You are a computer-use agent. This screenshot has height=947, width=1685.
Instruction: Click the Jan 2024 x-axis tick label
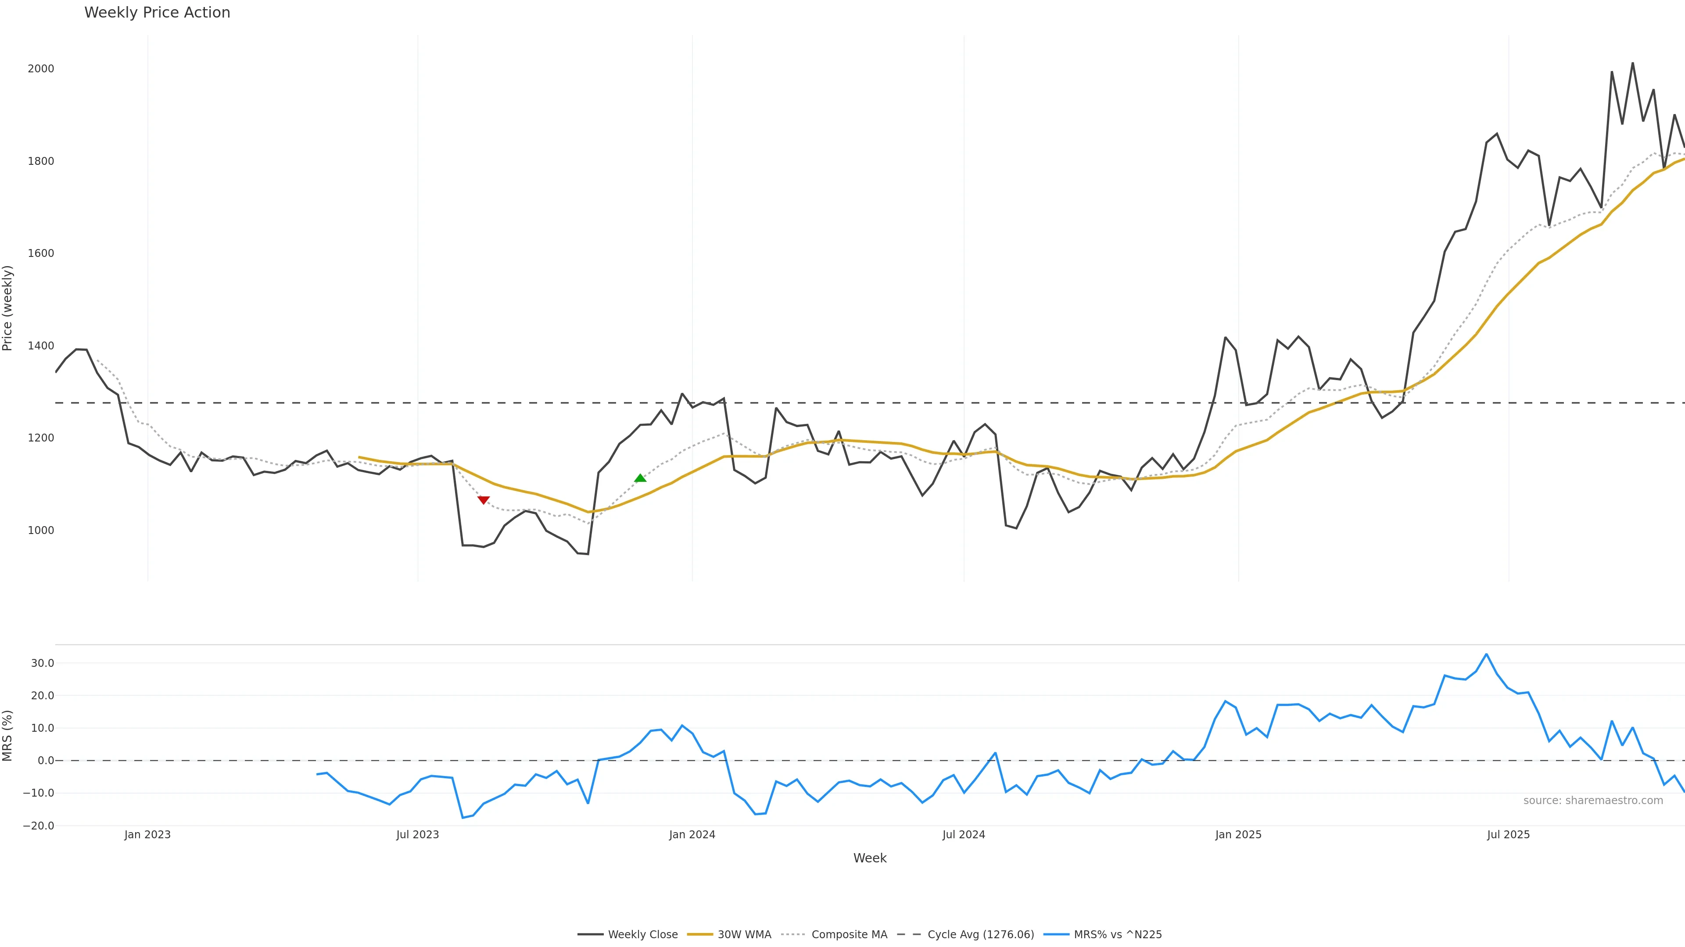pyautogui.click(x=692, y=835)
